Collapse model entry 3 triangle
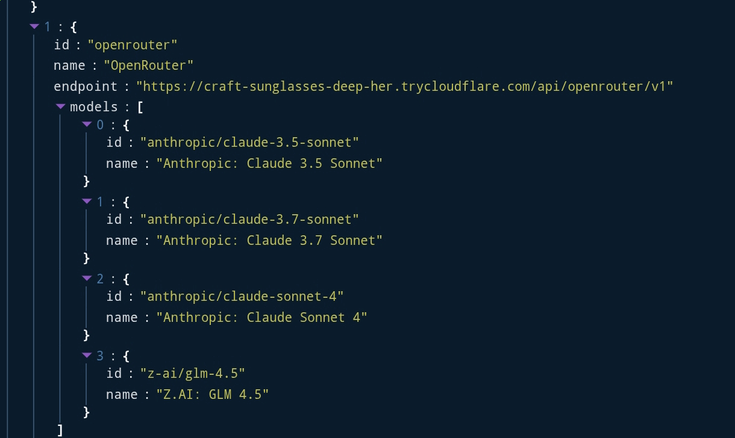The height and width of the screenshot is (438, 735). click(x=87, y=356)
